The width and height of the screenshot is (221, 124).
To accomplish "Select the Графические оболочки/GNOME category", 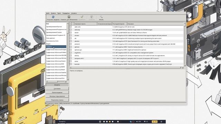I will 56,55.
